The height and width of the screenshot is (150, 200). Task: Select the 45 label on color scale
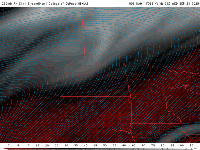95,145
